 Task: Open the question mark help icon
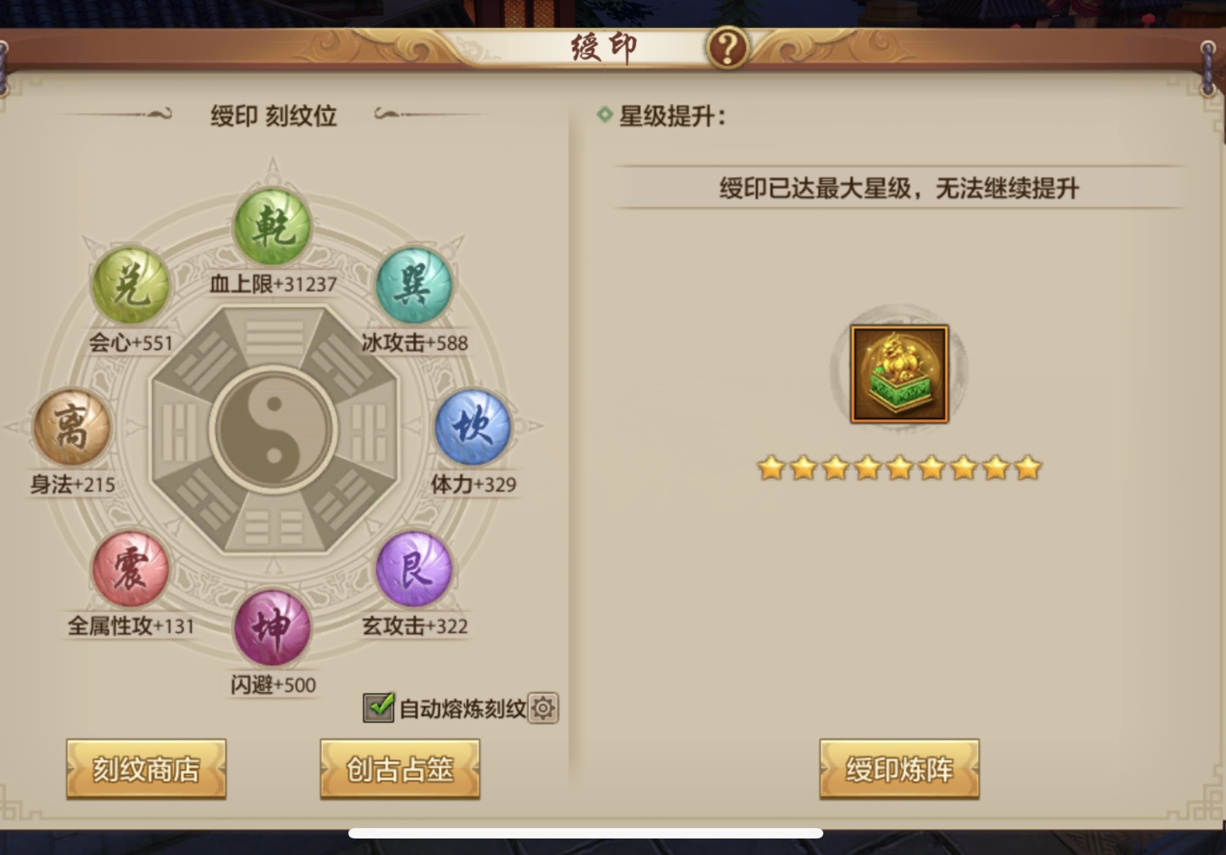728,47
